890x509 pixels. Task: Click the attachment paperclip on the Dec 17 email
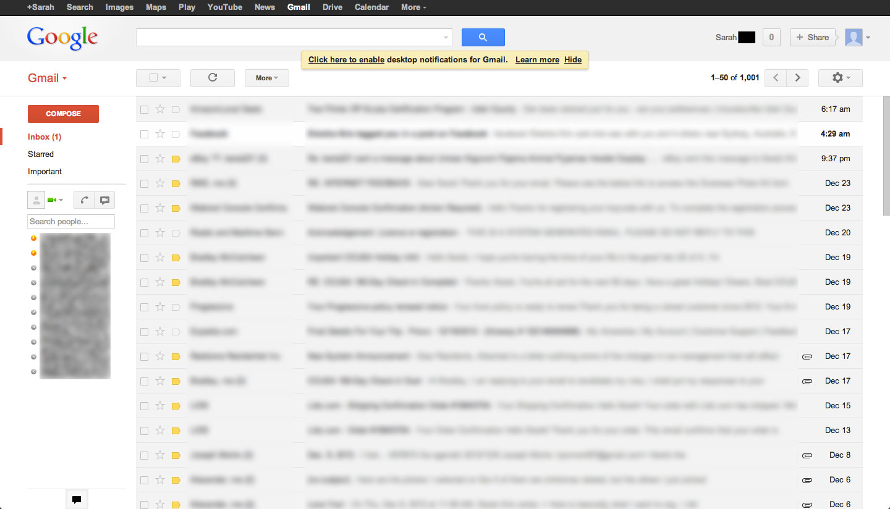point(807,356)
